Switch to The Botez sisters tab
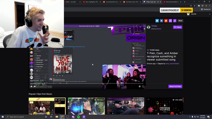The image size is (212, 119). point(132,2)
